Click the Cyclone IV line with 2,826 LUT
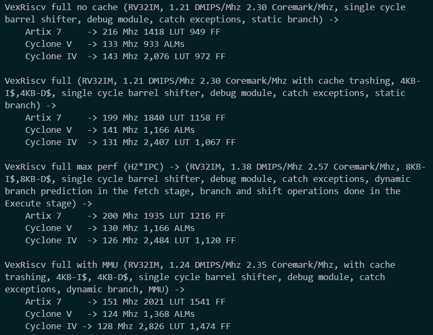Screen dimensions: 433x335 pyautogui.click(x=128, y=326)
